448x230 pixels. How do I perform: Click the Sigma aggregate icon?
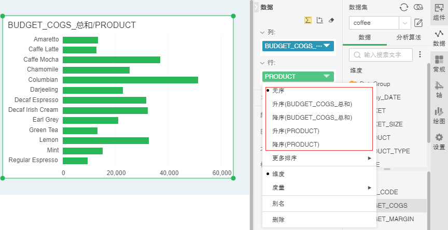click(x=308, y=20)
